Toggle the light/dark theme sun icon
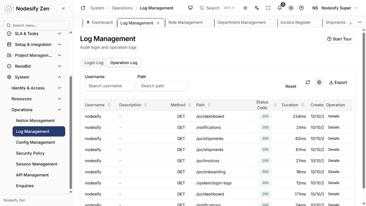This screenshot has width=366, height=206. tap(245, 8)
